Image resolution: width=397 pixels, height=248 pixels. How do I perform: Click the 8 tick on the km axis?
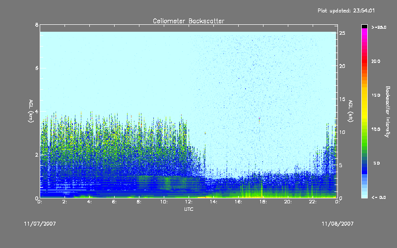(37, 25)
